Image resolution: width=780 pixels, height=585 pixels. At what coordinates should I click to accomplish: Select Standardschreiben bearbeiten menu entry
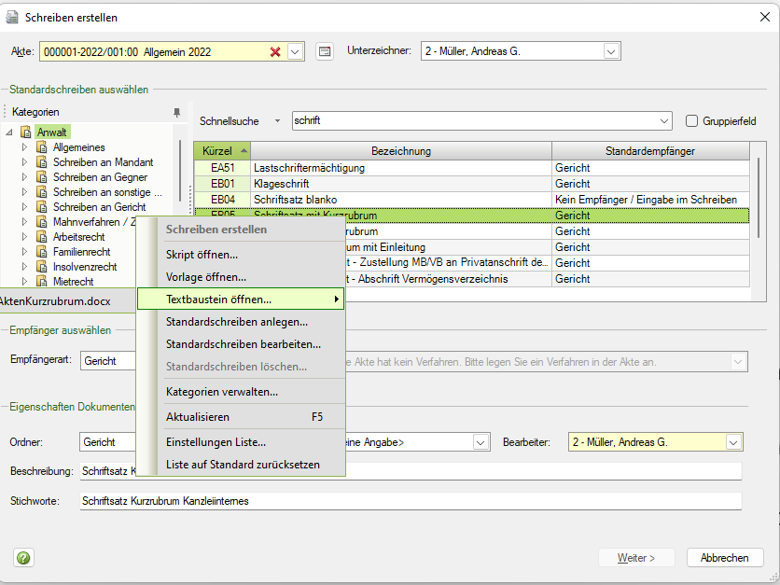[x=241, y=344]
